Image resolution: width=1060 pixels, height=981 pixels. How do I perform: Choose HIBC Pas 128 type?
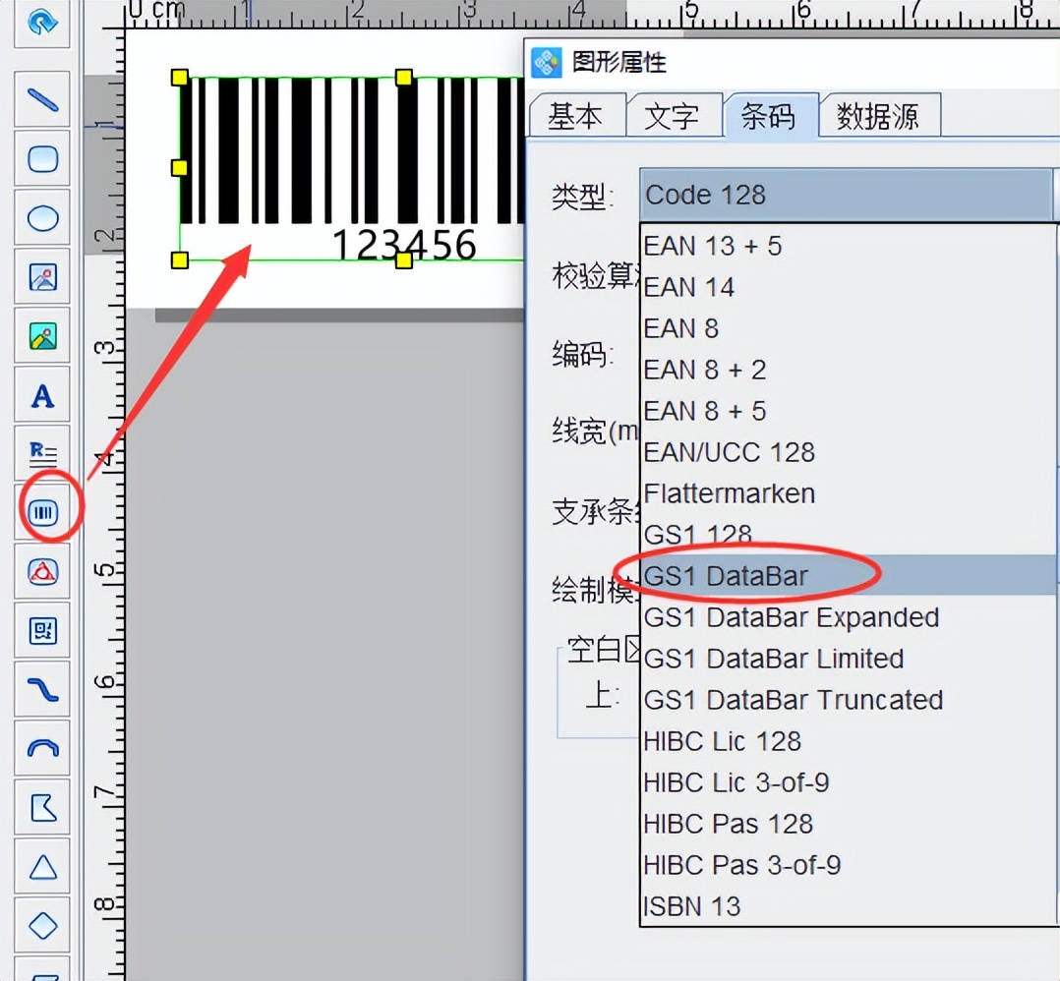click(x=849, y=824)
